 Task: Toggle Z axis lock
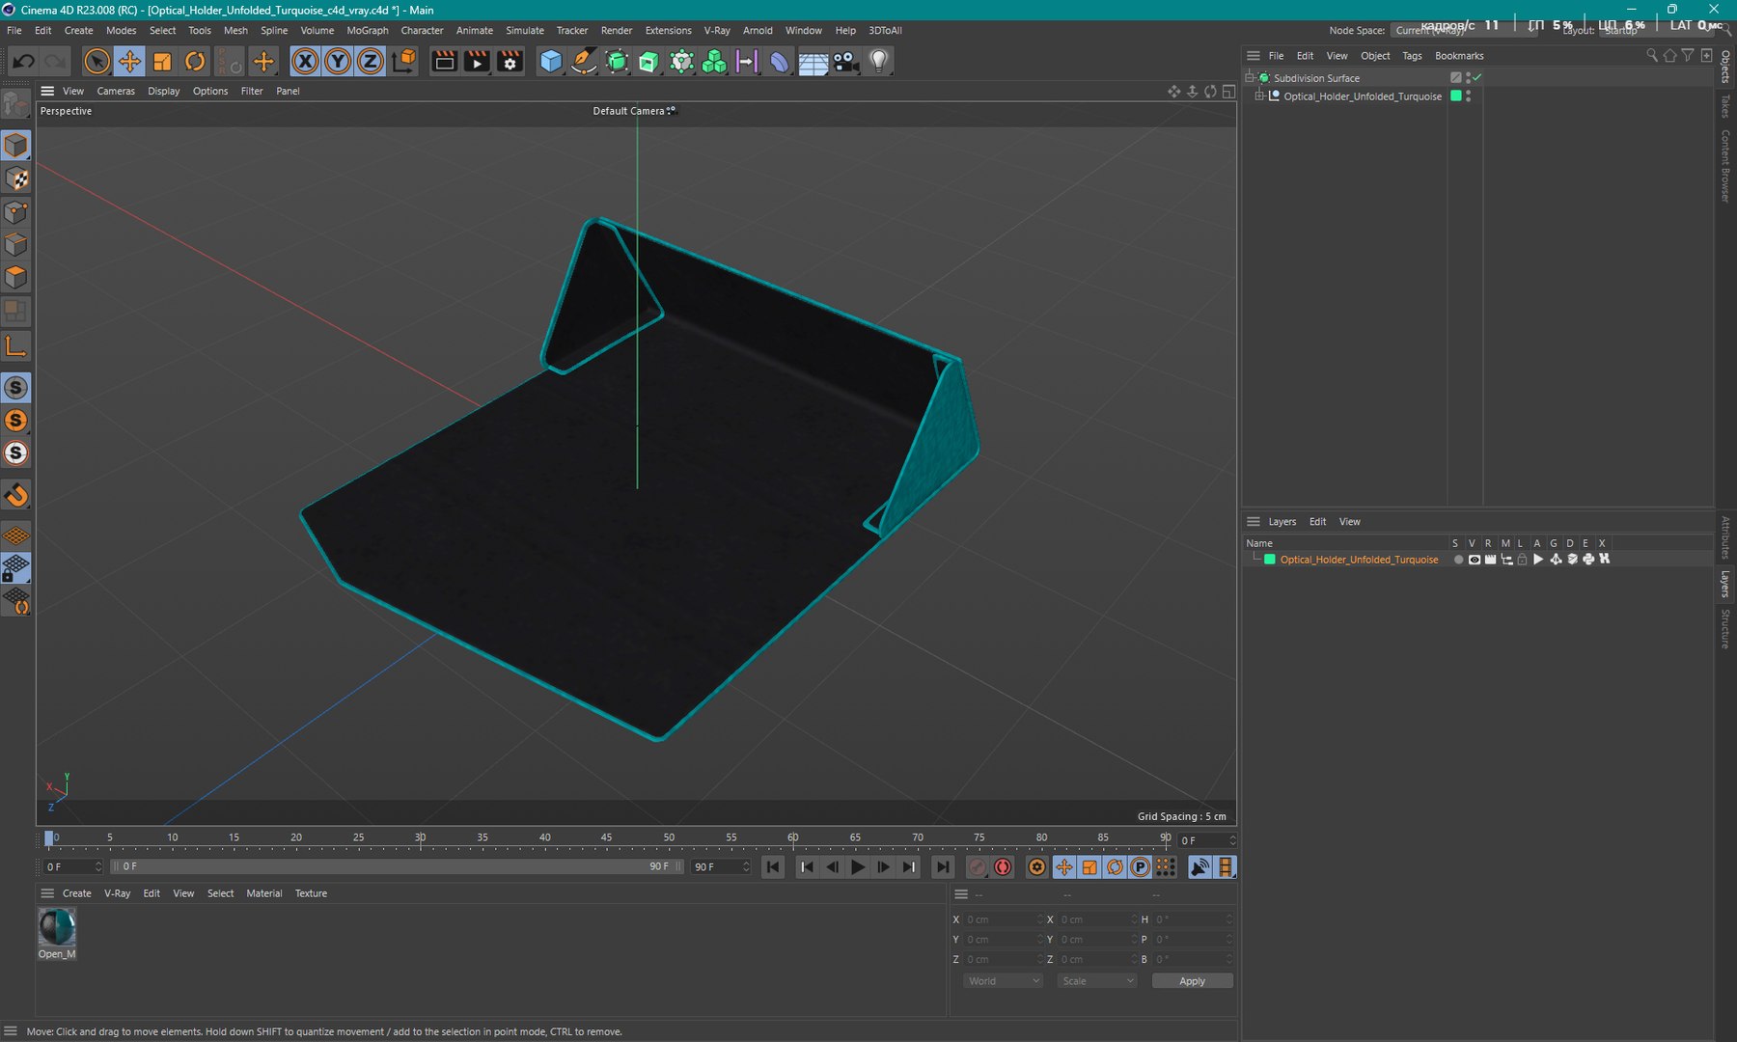coord(371,62)
